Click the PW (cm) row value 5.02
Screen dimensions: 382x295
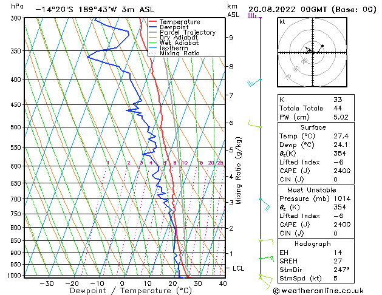point(341,117)
